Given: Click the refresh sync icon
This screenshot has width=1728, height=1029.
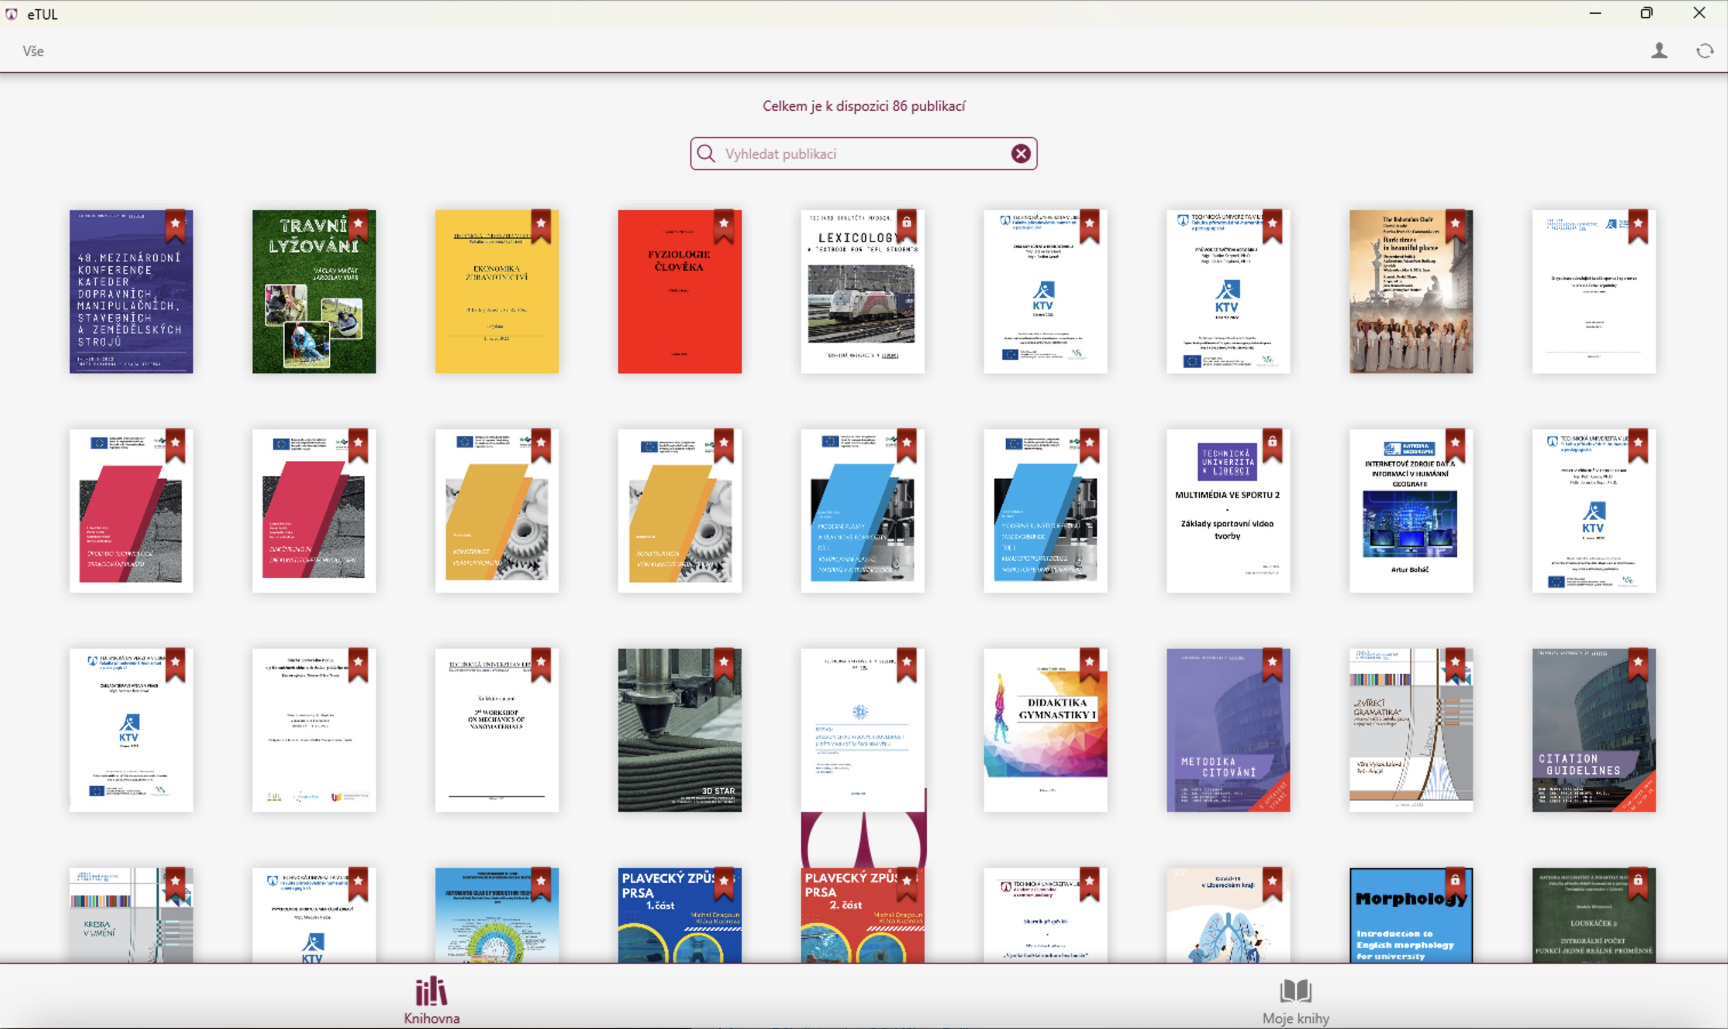Looking at the screenshot, I should pos(1705,51).
